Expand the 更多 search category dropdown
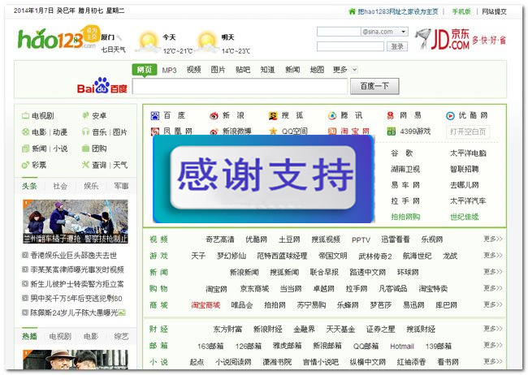Image resolution: width=528 pixels, height=375 pixels. (354, 70)
